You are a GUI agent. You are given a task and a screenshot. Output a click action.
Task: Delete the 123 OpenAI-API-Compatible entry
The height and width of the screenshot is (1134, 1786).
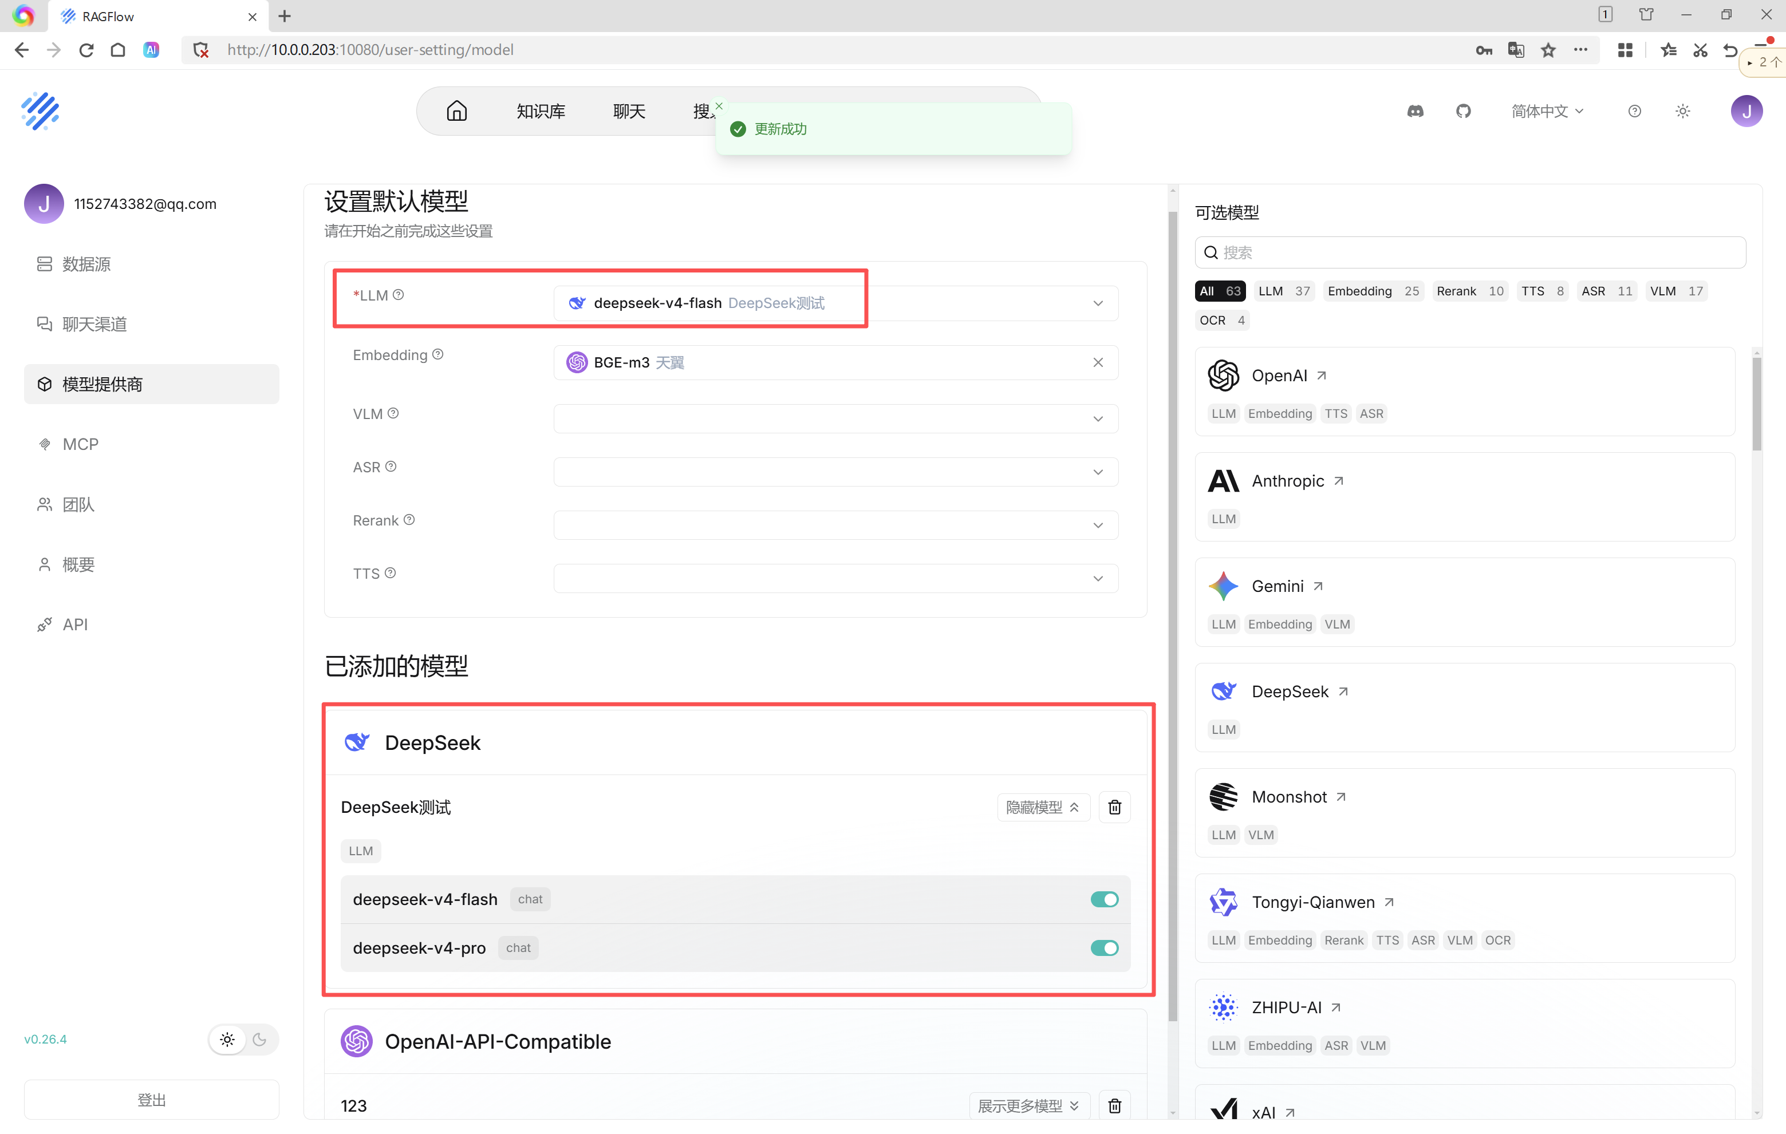tap(1114, 1106)
